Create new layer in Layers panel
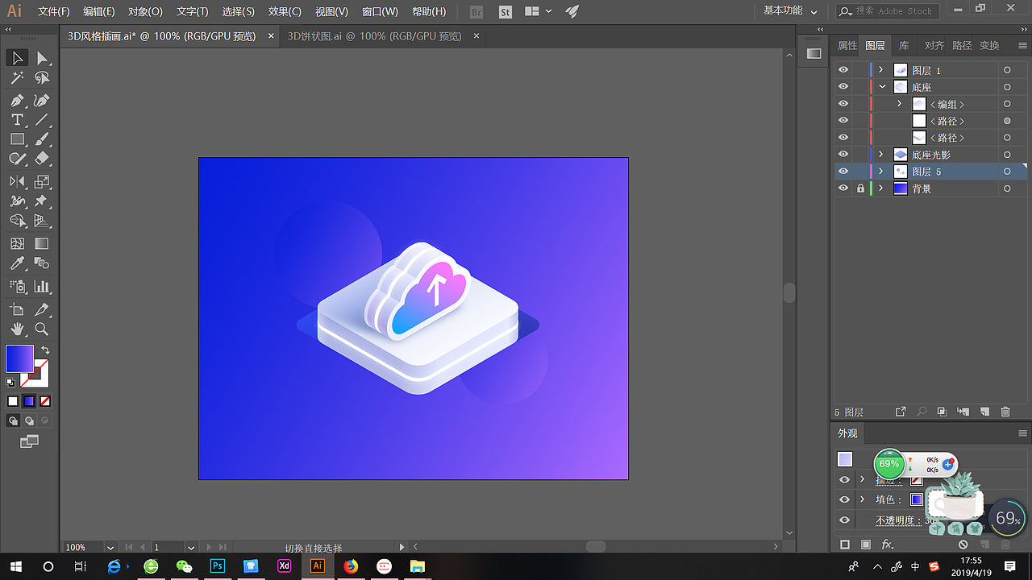 (984, 412)
